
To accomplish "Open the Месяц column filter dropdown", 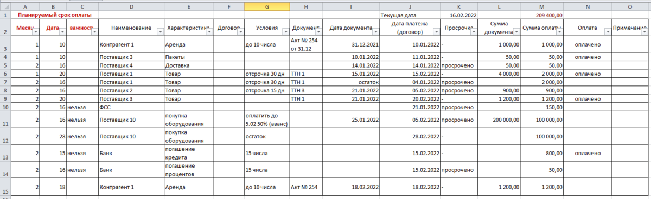I will pyautogui.click(x=36, y=32).
